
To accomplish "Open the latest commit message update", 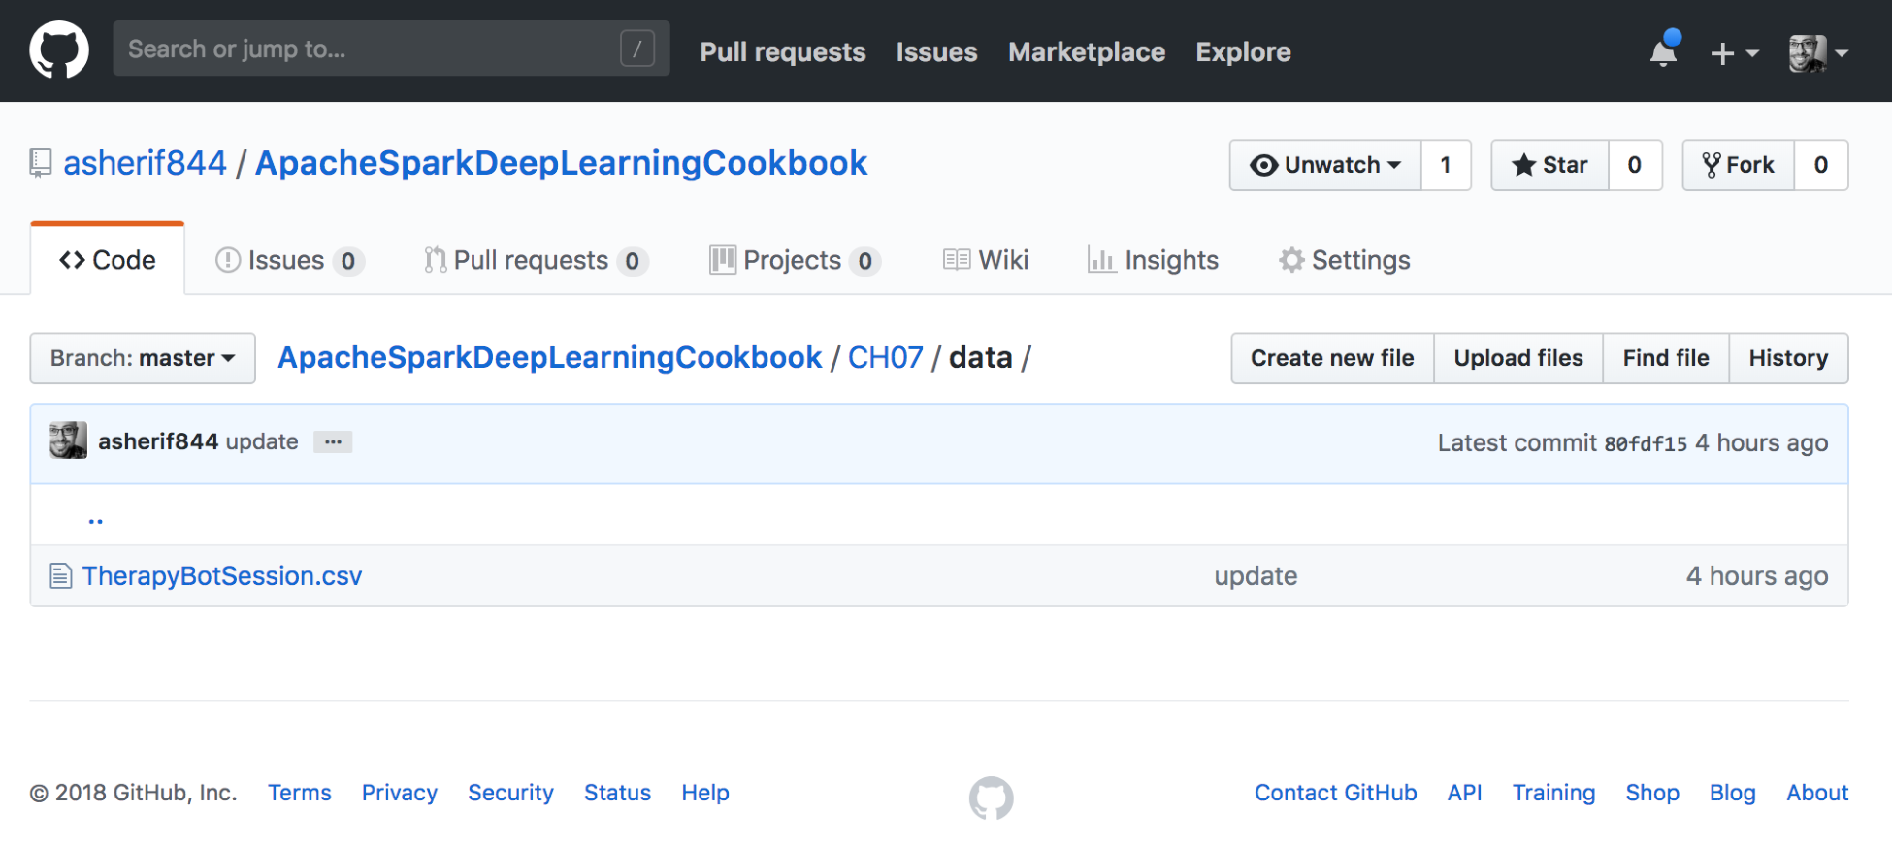I will [262, 441].
